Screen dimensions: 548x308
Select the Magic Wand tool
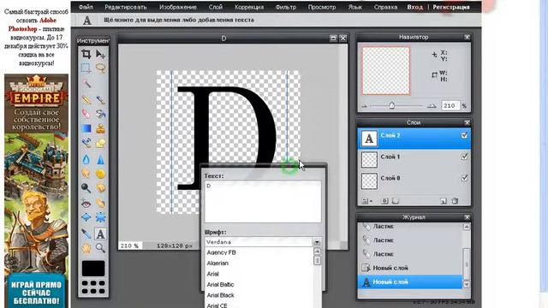point(86,84)
